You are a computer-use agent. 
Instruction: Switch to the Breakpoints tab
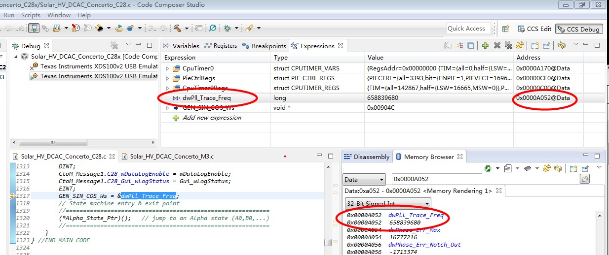click(x=264, y=46)
